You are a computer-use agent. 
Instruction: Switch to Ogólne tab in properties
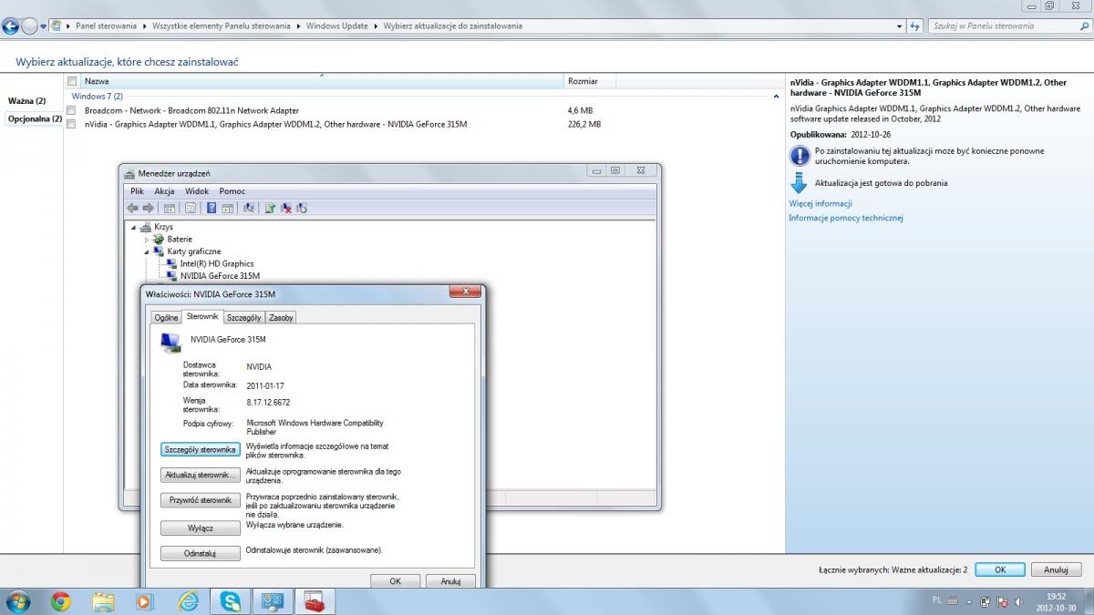tap(166, 318)
